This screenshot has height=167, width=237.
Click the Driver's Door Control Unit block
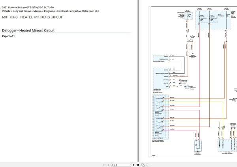pos(161,78)
